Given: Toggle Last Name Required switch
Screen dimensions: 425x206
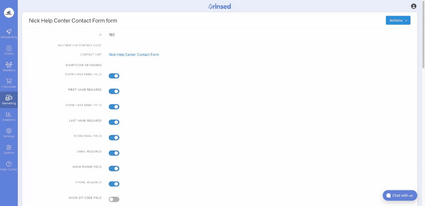Looking at the screenshot, I should [x=114, y=122].
